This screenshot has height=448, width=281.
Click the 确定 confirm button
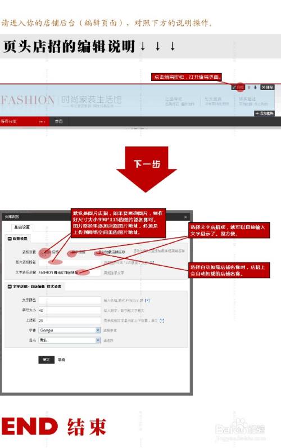[46, 360]
